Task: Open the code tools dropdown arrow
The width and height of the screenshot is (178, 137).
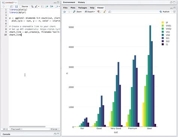Action: pos(39,6)
